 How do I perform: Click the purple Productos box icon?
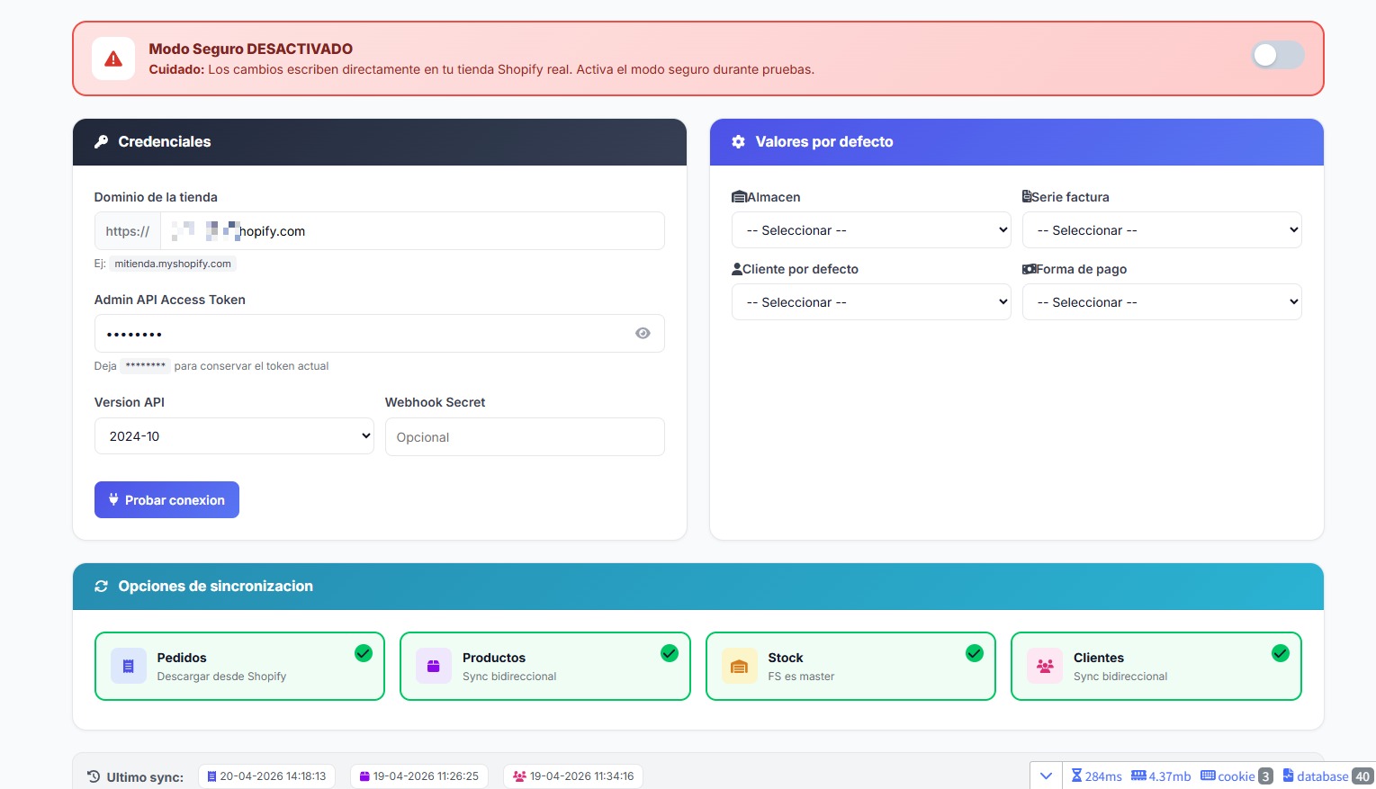click(x=433, y=667)
